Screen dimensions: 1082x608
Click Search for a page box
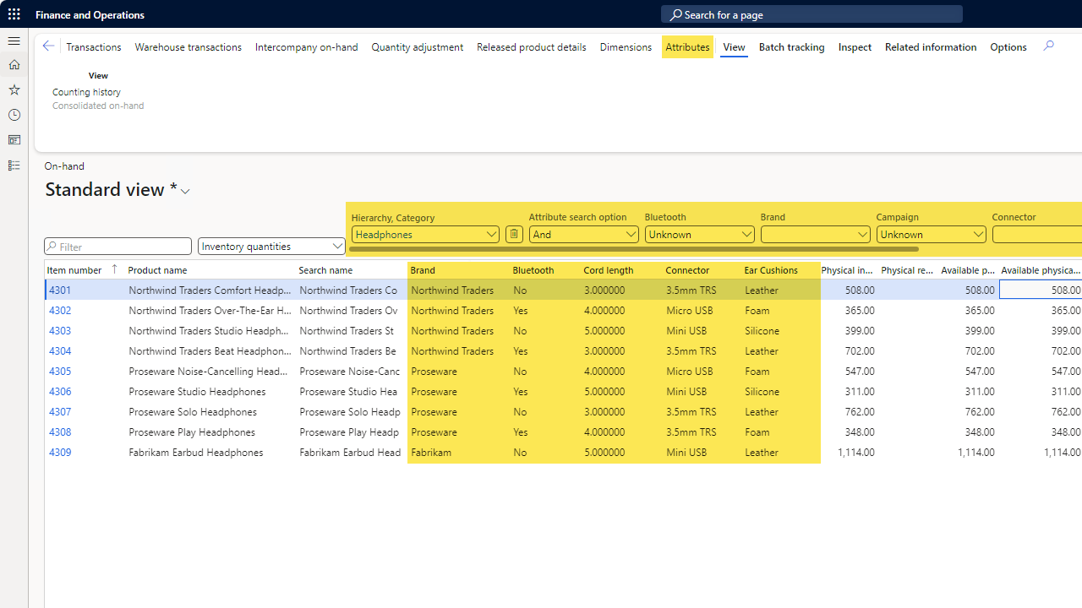tap(811, 14)
